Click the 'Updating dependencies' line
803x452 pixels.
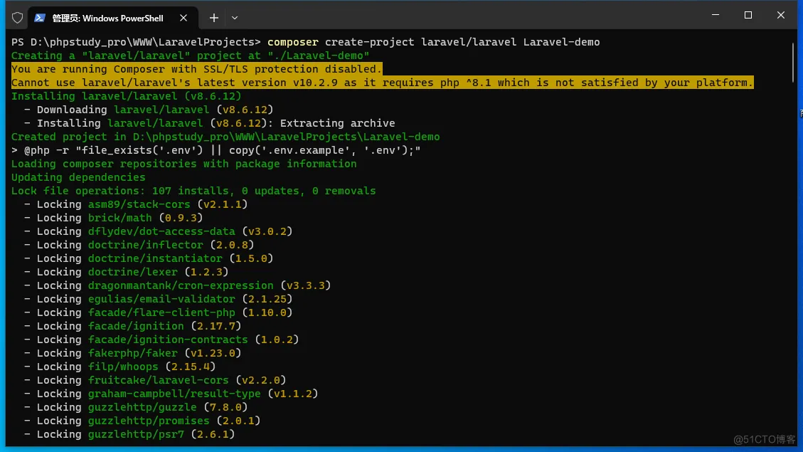coord(78,177)
